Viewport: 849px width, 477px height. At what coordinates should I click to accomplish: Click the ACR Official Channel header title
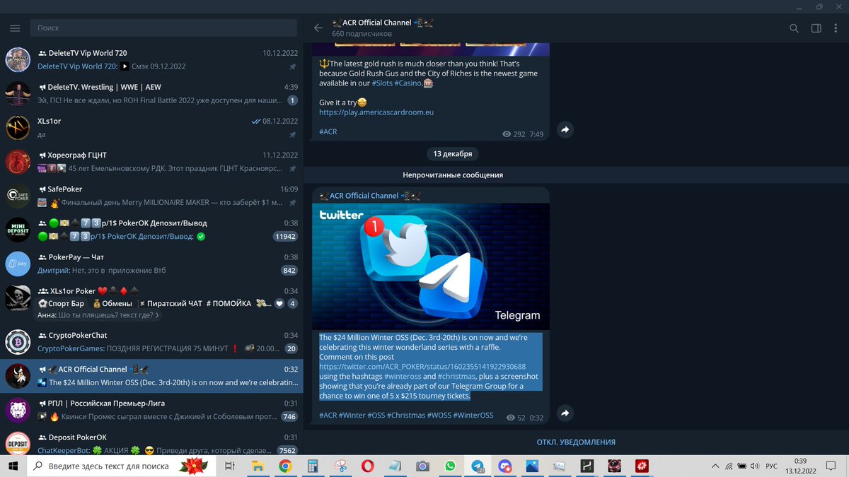pyautogui.click(x=383, y=23)
